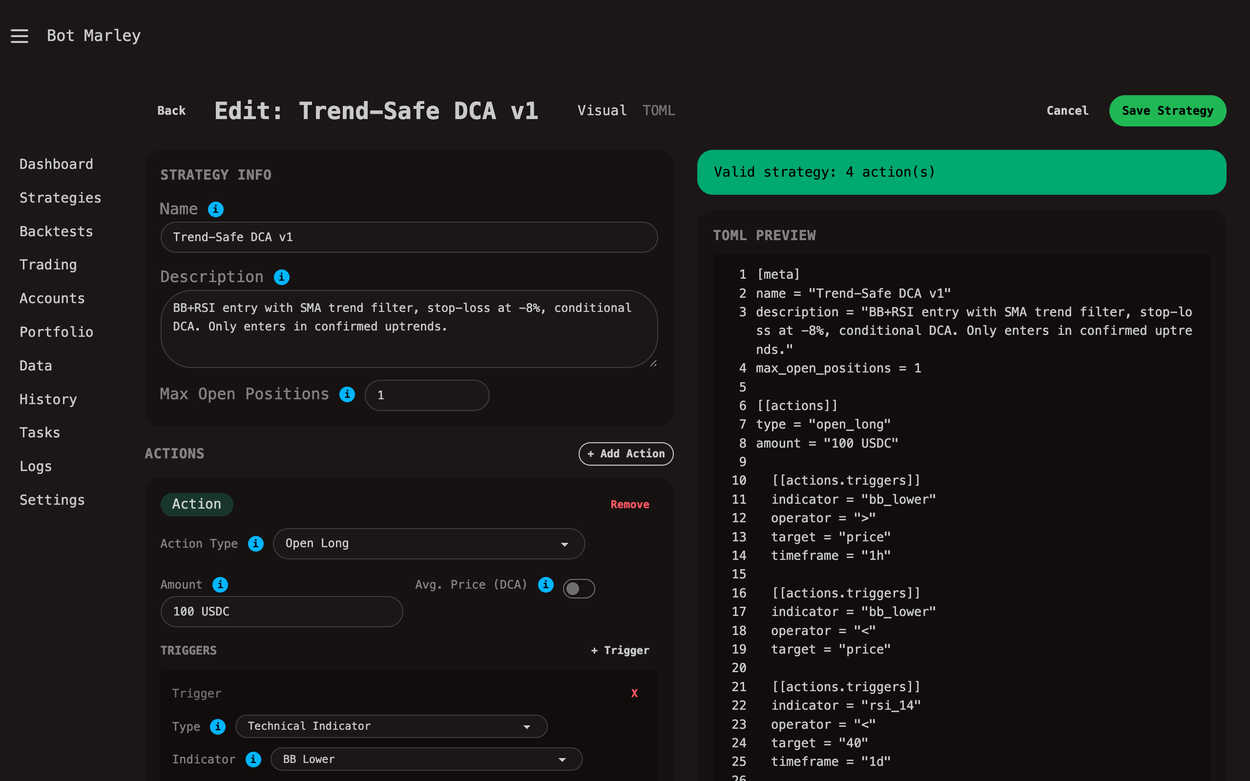
Task: Add a new trigger via + Trigger
Action: point(619,650)
